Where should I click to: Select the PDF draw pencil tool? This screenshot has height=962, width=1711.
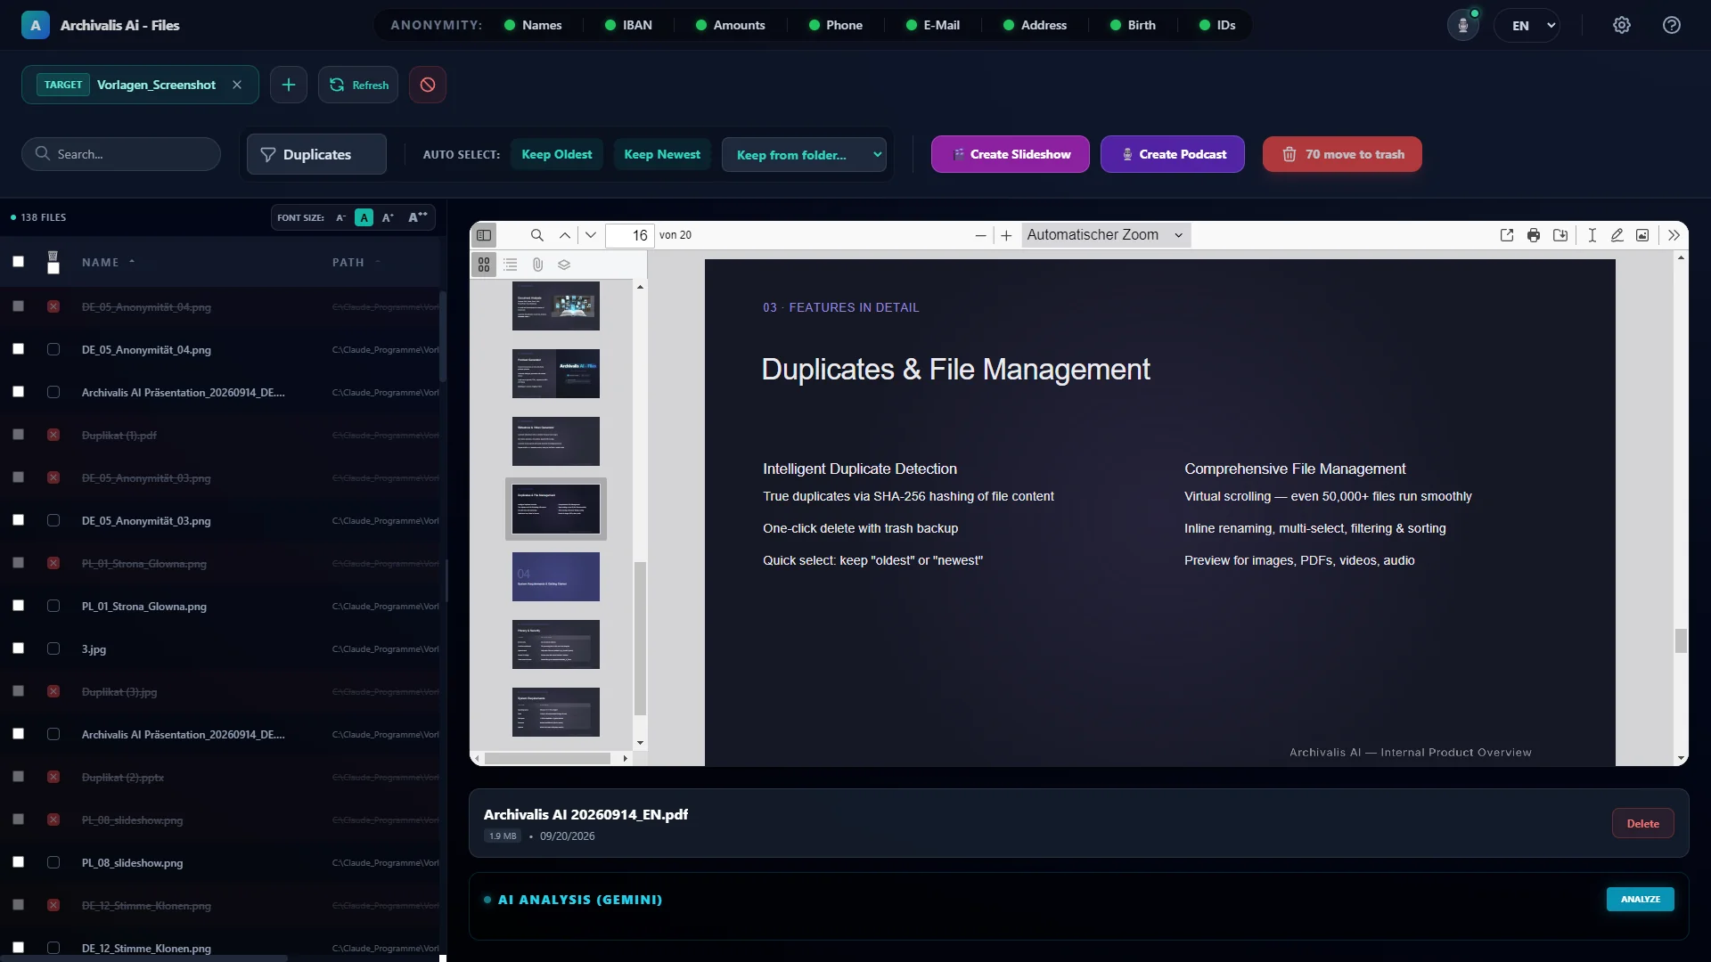pos(1617,235)
